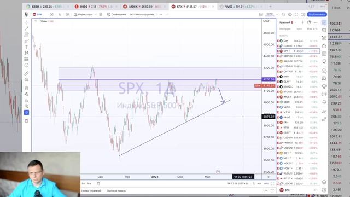Take a chart snapshot with camera
350x197 pixels.
coord(302,14)
